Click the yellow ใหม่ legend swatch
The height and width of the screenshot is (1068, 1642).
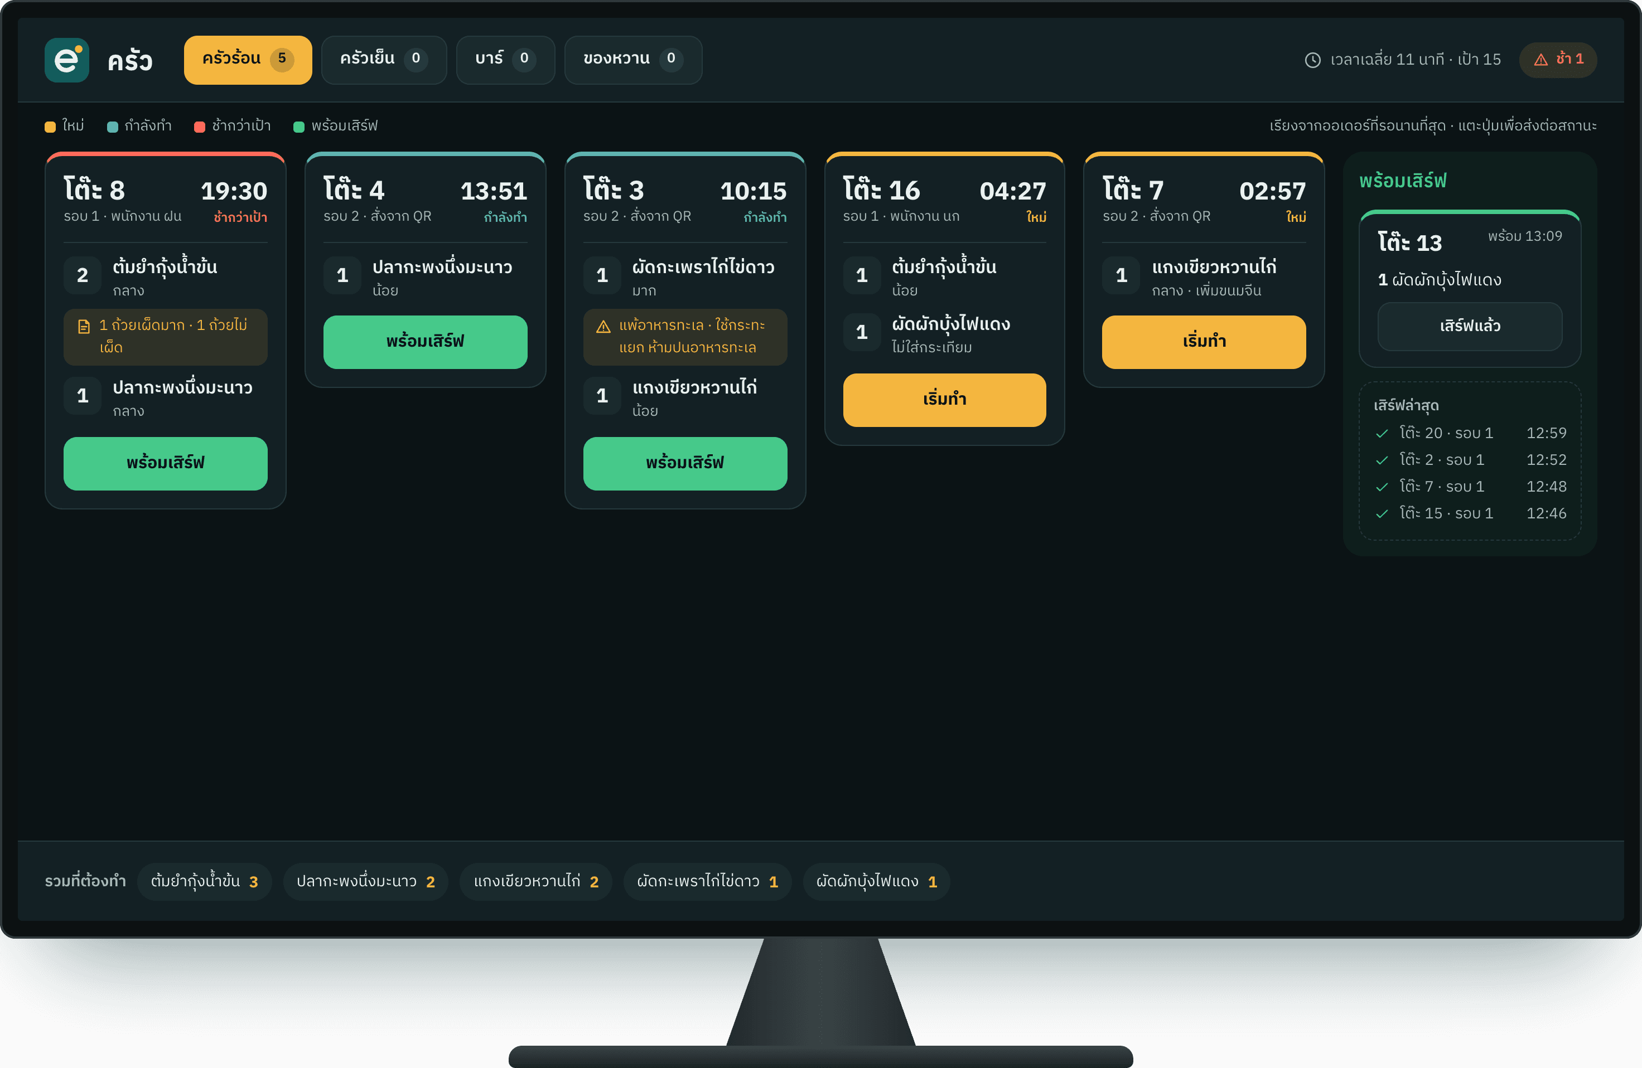50,127
